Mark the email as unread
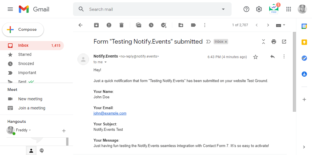The height and width of the screenshot is (155, 312). click(x=139, y=25)
